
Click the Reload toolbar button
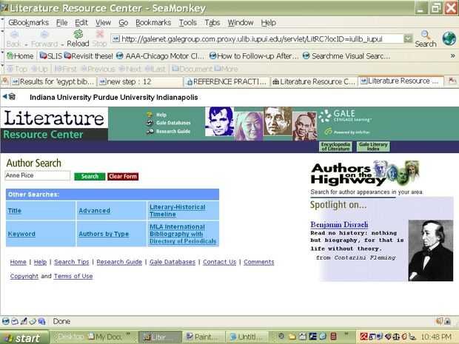(x=78, y=38)
